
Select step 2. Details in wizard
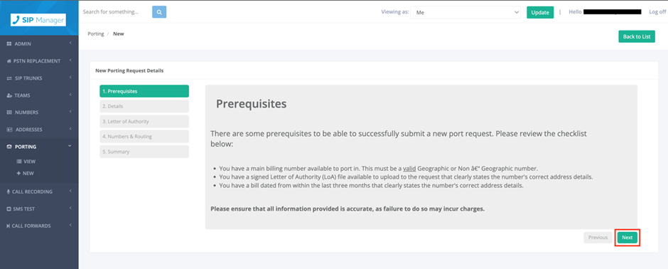(144, 106)
